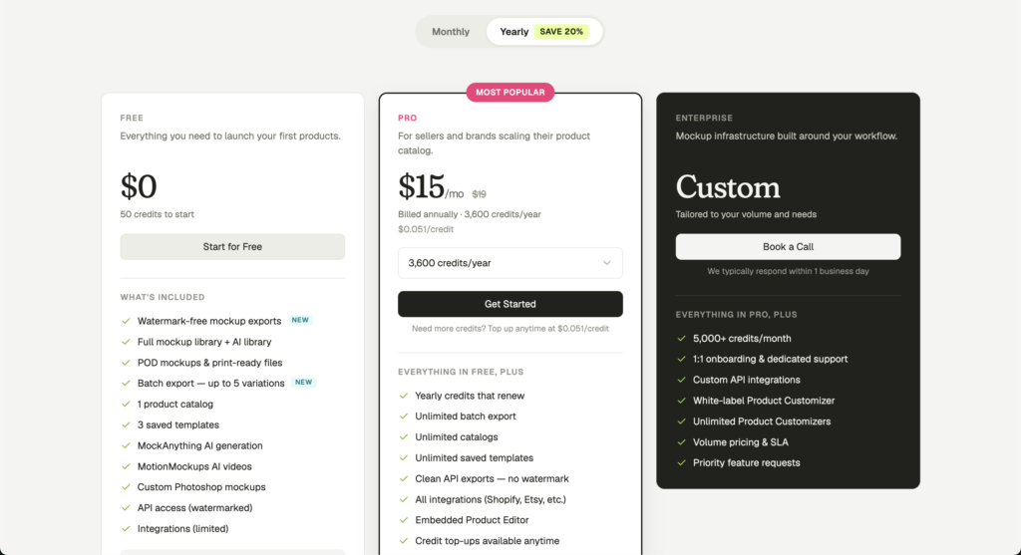
Task: Click the checkmark next to Yearly credits that renew
Action: click(x=404, y=396)
